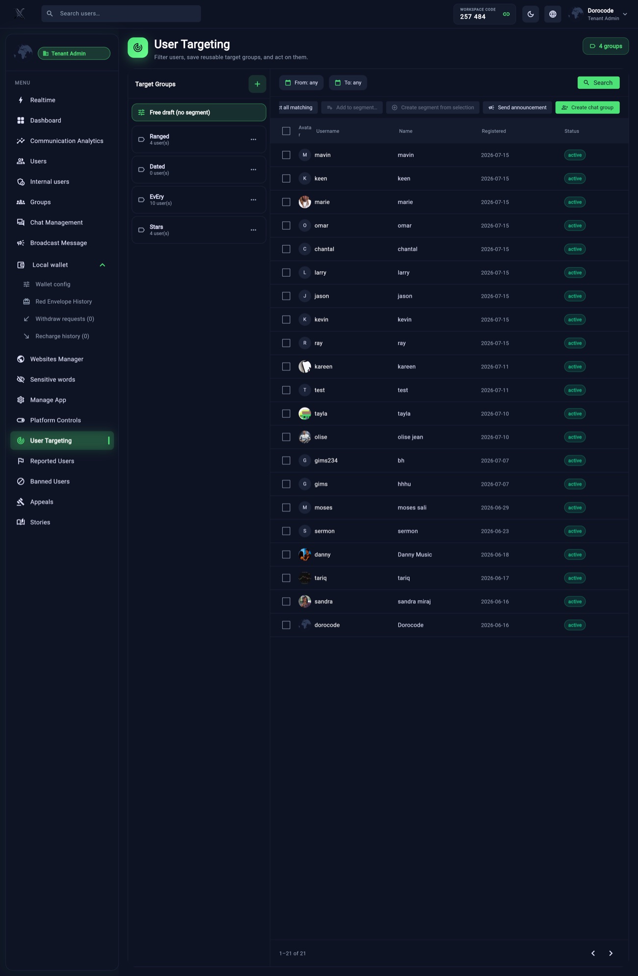Click the previous page arrow
Screen dimensions: 638x976
click(x=593, y=953)
